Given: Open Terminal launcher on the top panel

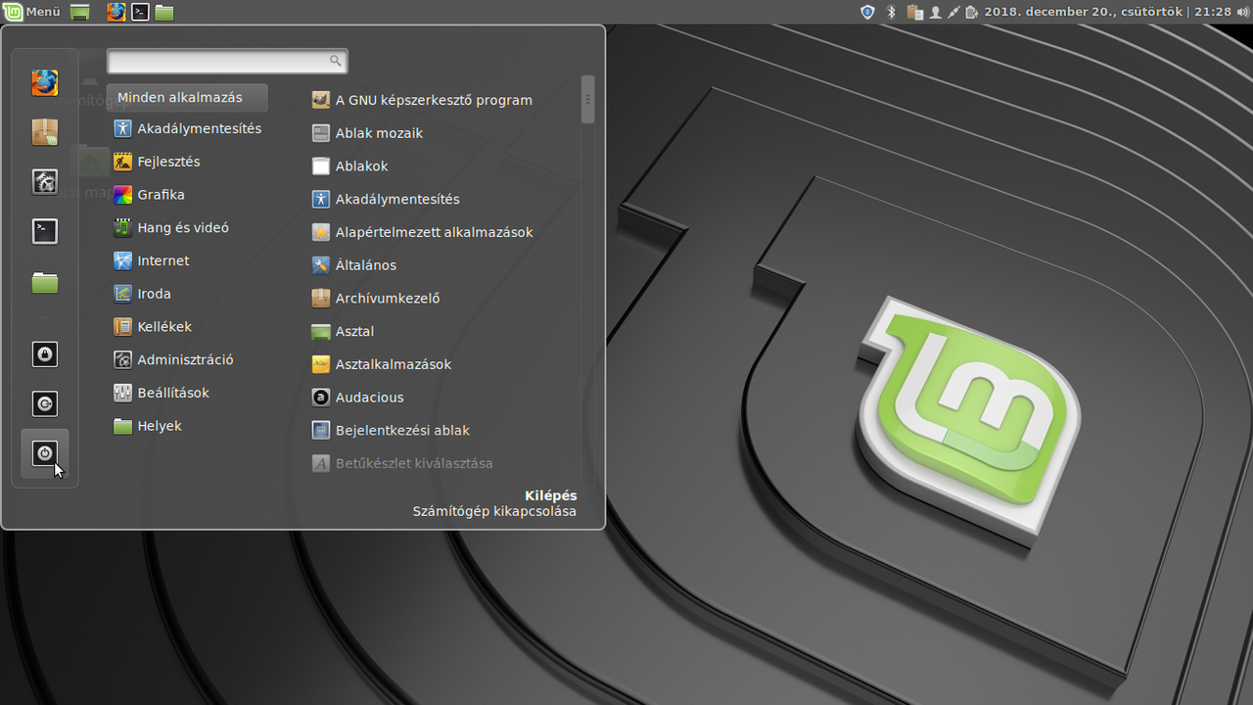Looking at the screenshot, I should click(x=141, y=12).
